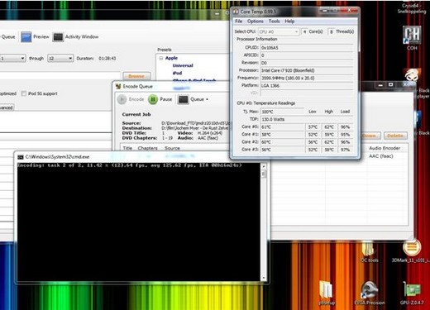This screenshot has height=310, width=430.
Task: Open the chapter end dropdown showing 12
Action: tap(60, 59)
